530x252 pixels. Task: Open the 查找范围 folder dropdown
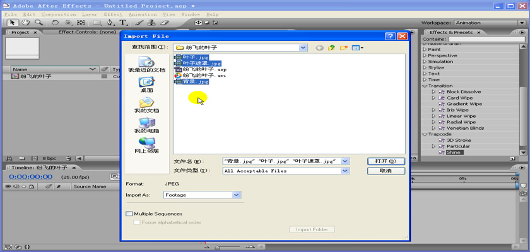click(x=303, y=48)
